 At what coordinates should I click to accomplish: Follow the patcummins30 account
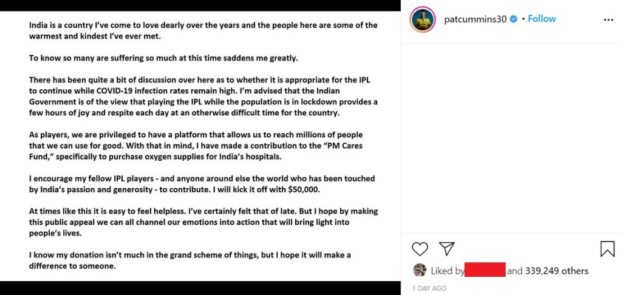click(x=542, y=19)
